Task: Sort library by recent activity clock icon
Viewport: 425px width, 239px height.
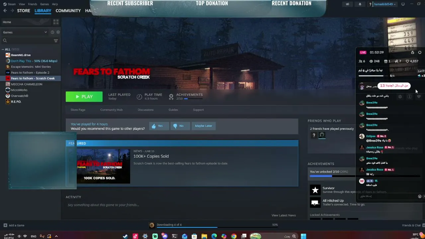Action: pos(52,32)
